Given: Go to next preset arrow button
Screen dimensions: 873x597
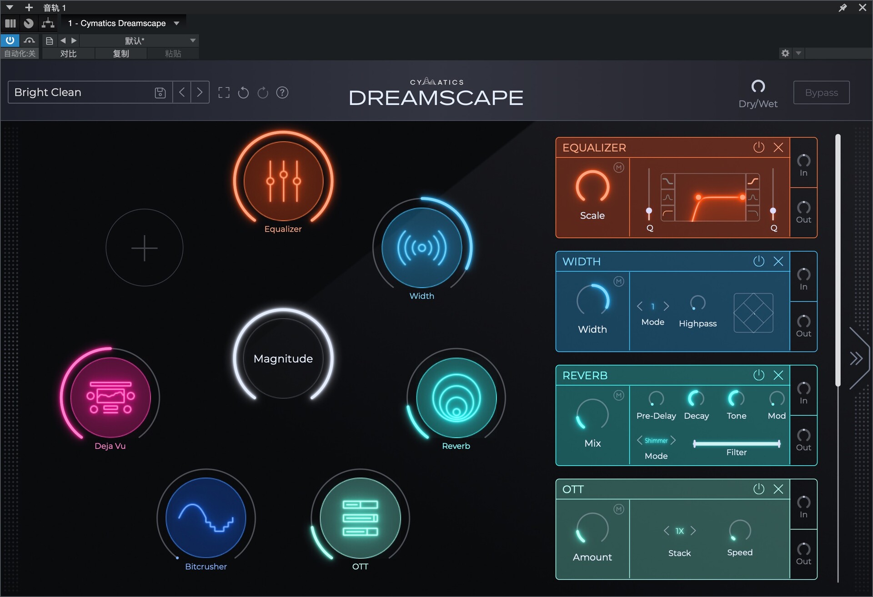Looking at the screenshot, I should pos(200,93).
